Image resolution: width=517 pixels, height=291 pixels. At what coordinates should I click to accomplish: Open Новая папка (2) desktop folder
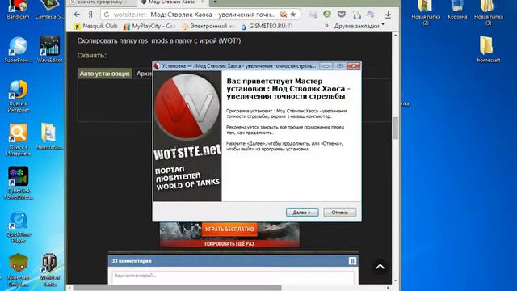click(x=426, y=13)
